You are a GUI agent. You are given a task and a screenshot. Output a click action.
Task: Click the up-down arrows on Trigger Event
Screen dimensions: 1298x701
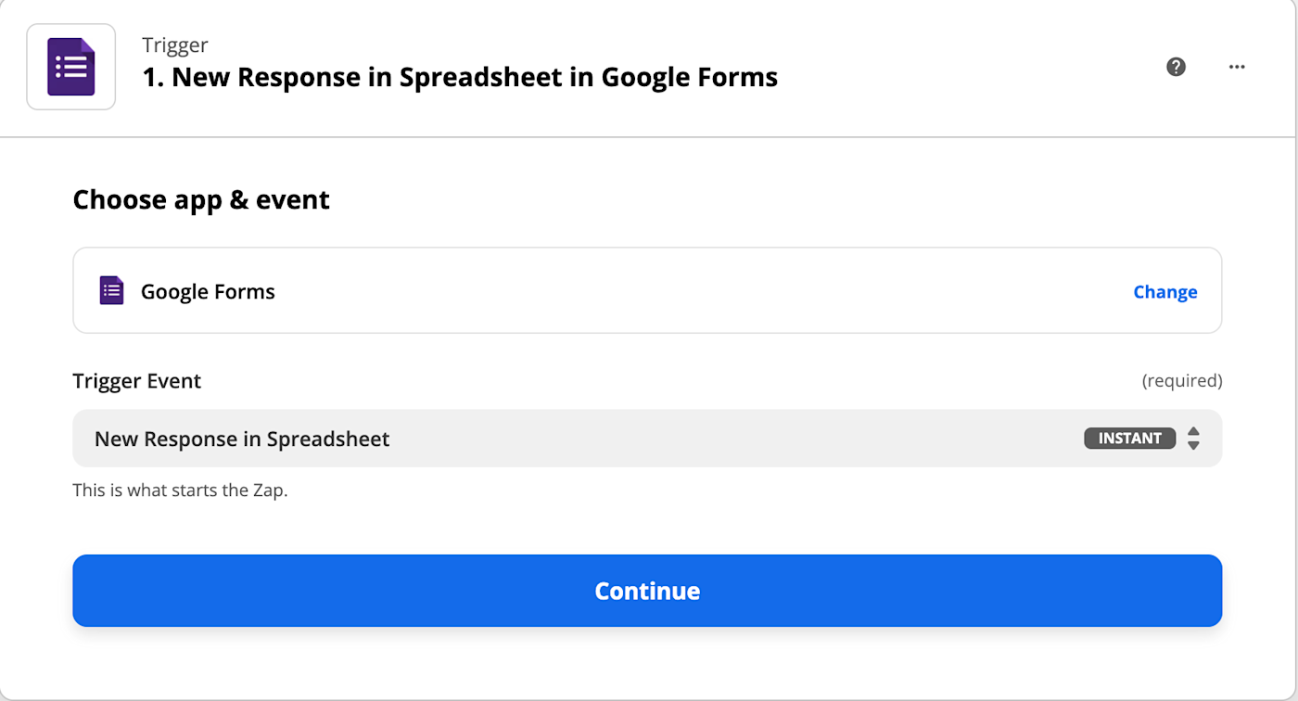click(1193, 439)
